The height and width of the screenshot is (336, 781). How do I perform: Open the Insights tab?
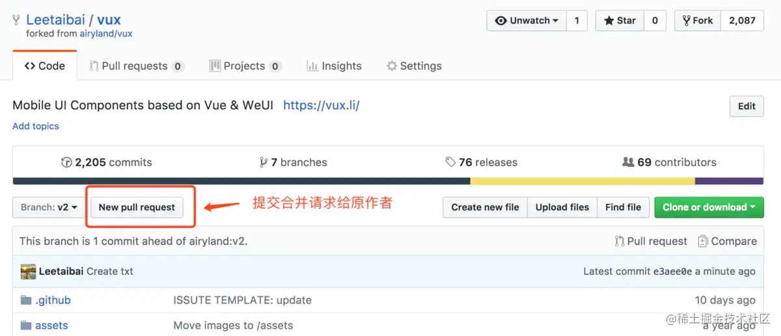[334, 66]
